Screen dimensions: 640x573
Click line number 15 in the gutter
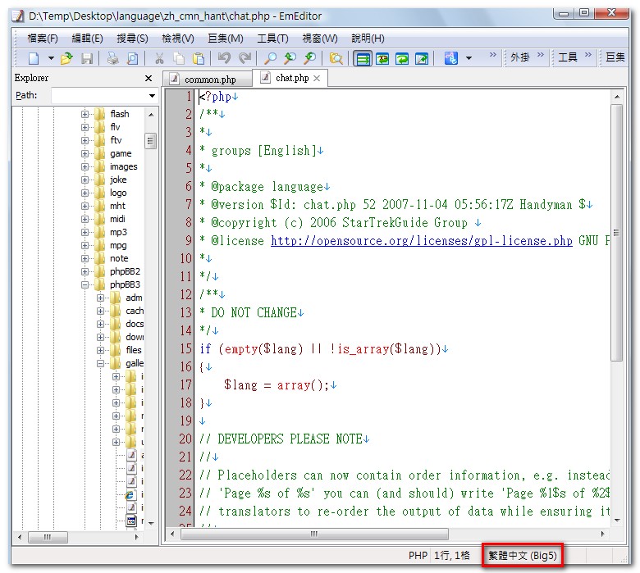pyautogui.click(x=185, y=348)
